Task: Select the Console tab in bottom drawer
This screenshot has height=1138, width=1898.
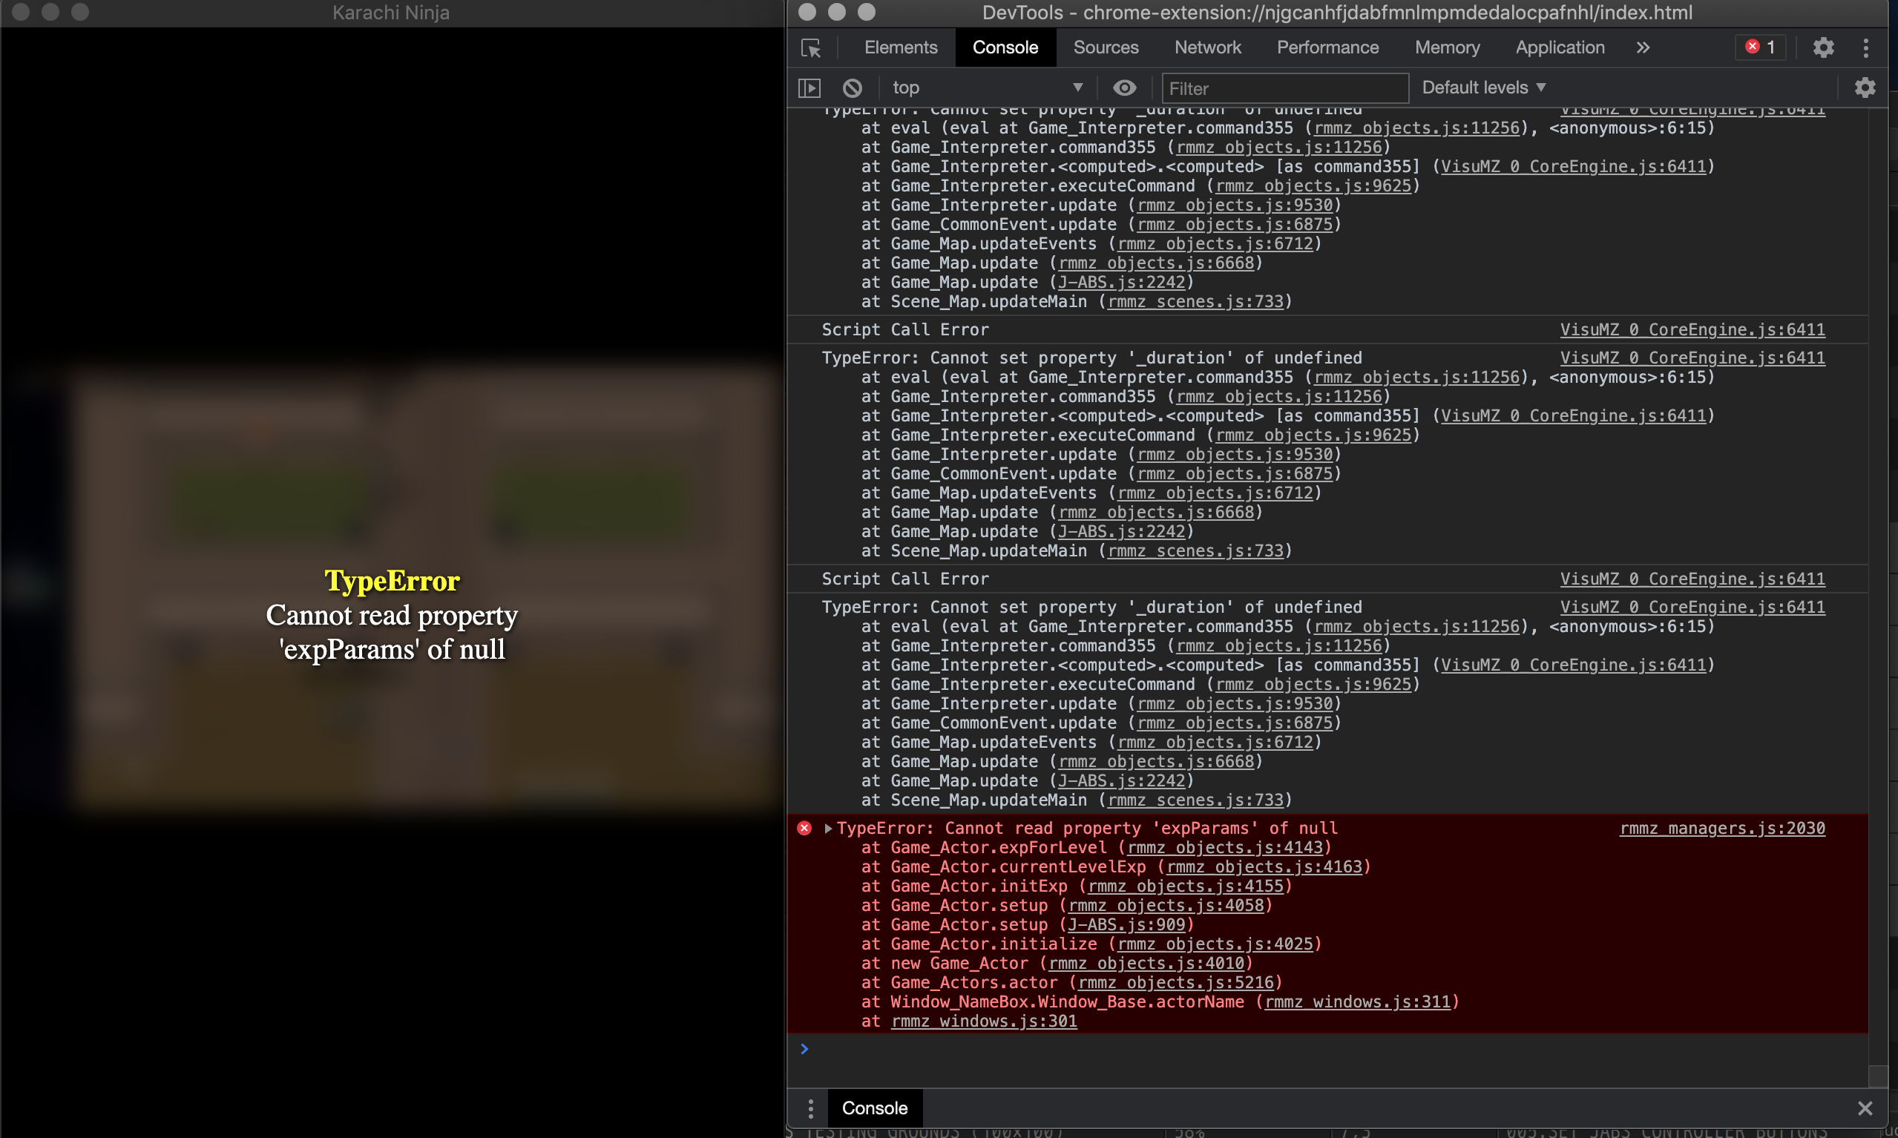Action: pyautogui.click(x=874, y=1108)
